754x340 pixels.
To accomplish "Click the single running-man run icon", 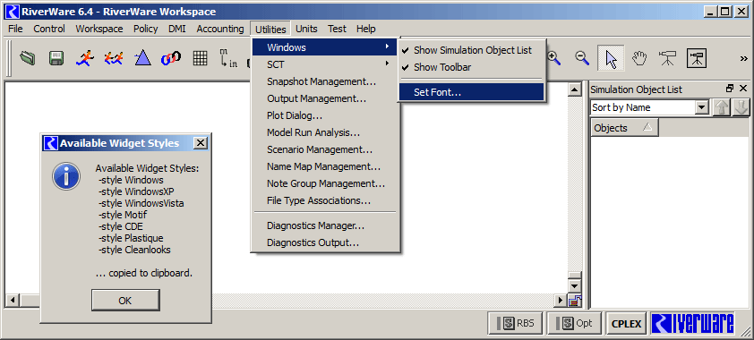I will (85, 58).
